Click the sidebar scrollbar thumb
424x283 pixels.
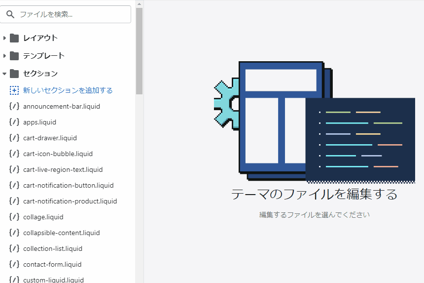(x=139, y=51)
